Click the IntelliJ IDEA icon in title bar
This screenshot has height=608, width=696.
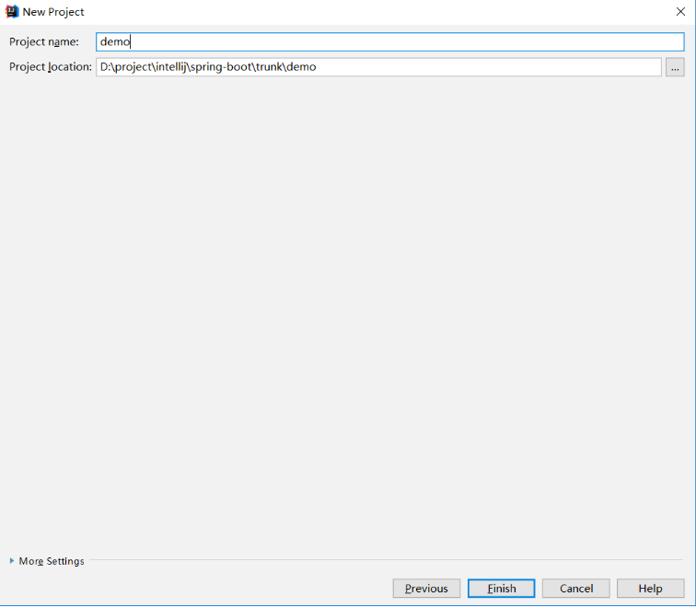tap(12, 12)
